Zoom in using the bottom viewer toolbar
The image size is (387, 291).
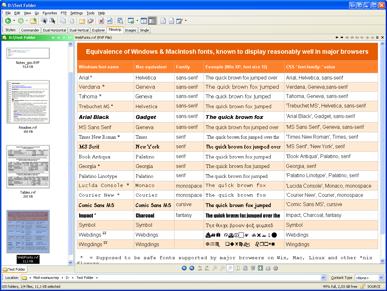click(215, 268)
